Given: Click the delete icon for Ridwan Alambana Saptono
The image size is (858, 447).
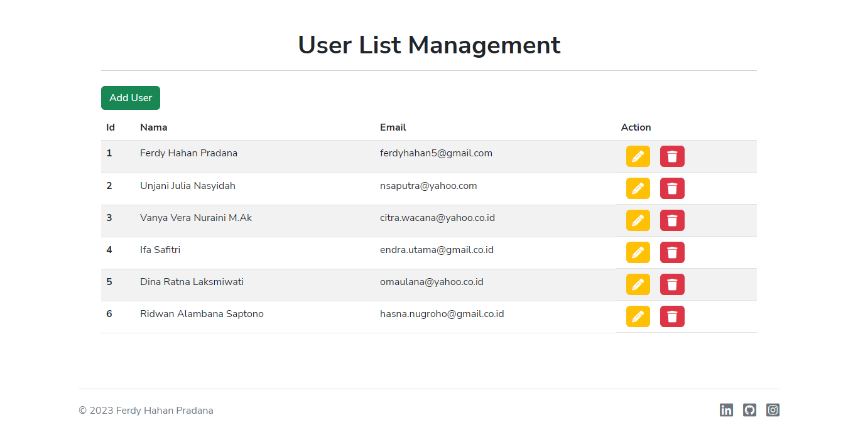Looking at the screenshot, I should (672, 316).
